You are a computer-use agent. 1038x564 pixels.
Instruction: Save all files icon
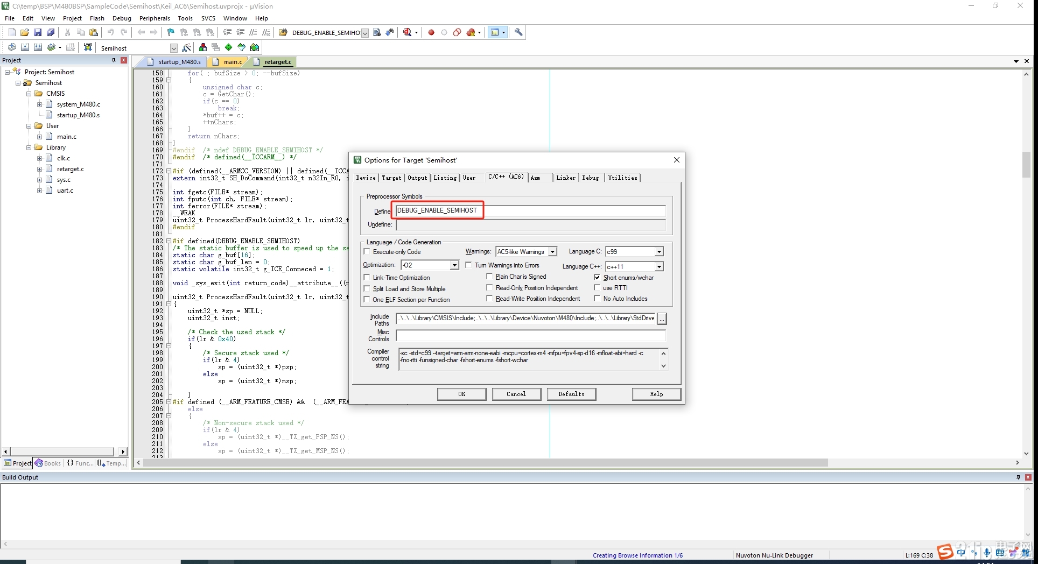pyautogui.click(x=51, y=32)
